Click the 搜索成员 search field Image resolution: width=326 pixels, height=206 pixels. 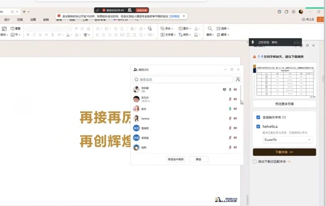tap(183, 79)
